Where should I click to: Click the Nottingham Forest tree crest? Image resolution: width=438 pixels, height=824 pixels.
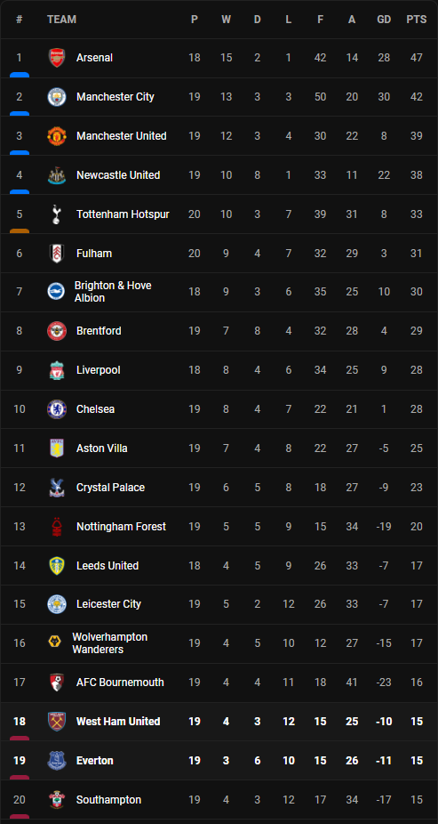[x=57, y=527]
